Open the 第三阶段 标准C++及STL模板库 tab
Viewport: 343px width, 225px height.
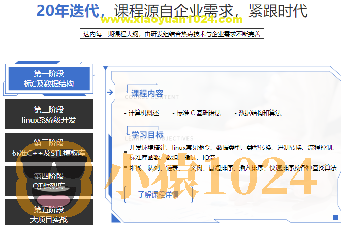(x=49, y=148)
